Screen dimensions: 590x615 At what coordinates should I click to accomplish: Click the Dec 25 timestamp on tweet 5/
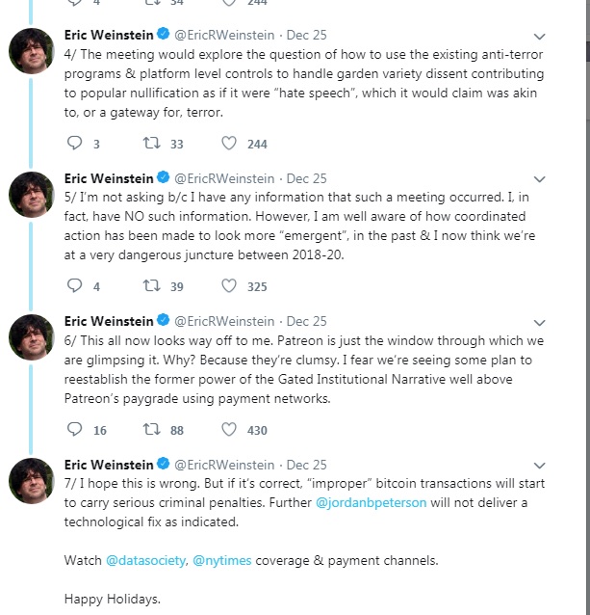point(307,178)
